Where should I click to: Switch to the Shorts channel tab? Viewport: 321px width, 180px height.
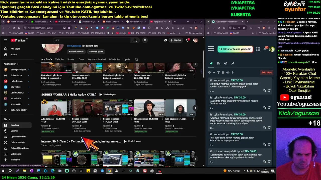71,59
